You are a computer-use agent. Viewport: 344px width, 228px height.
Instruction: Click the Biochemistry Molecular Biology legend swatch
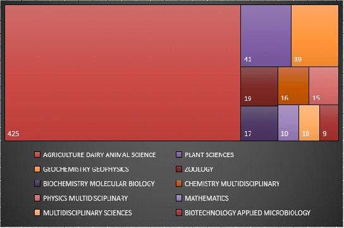37,184
